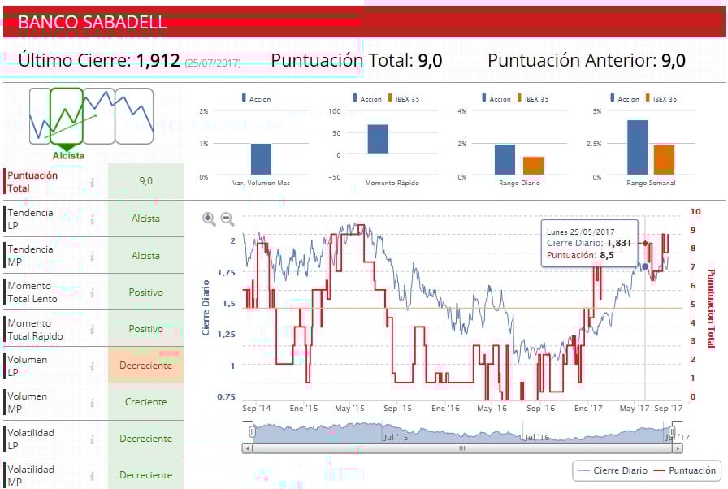Image resolution: width=728 pixels, height=489 pixels.
Task: Open info icon beside Volumen LP
Action: [x=93, y=366]
